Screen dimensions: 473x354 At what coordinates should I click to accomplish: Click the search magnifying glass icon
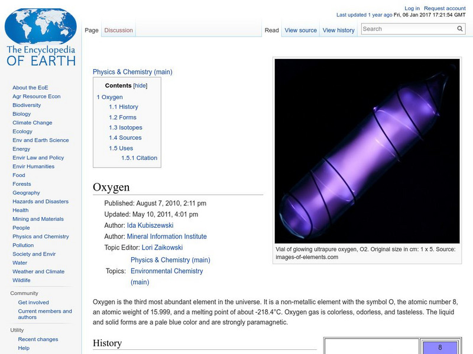pyautogui.click(x=459, y=28)
